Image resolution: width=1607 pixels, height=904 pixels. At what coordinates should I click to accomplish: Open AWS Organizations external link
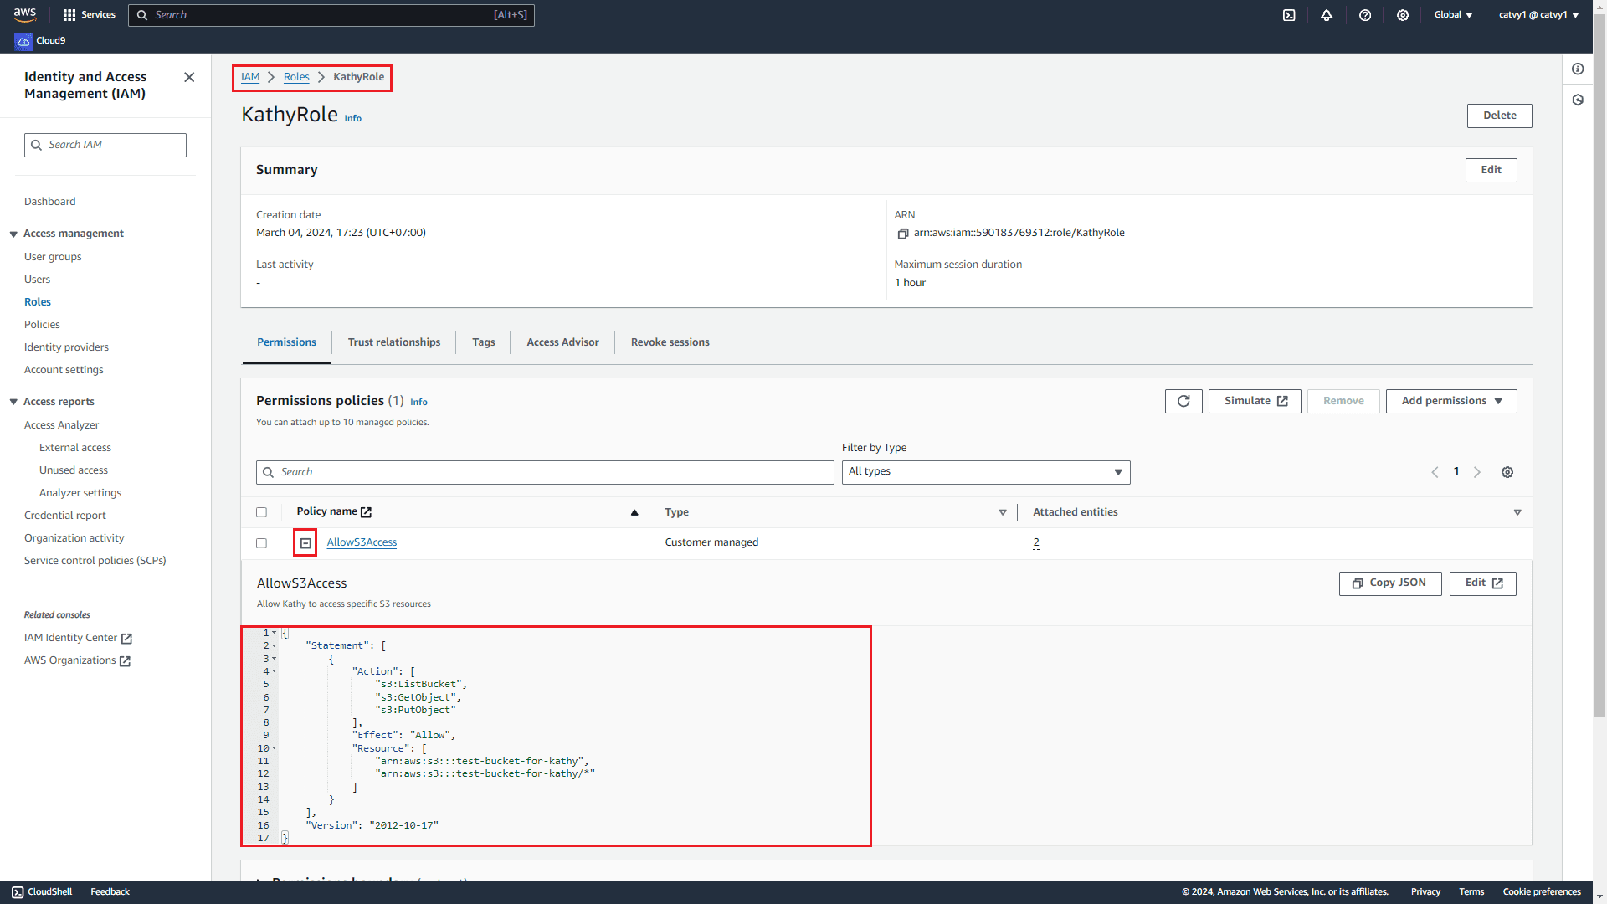pos(77,660)
